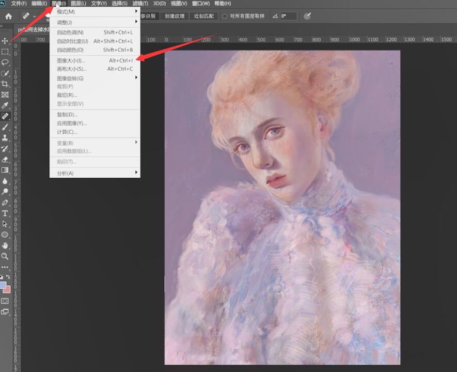
Task: Open the 选择(S) menu
Action: click(x=119, y=4)
